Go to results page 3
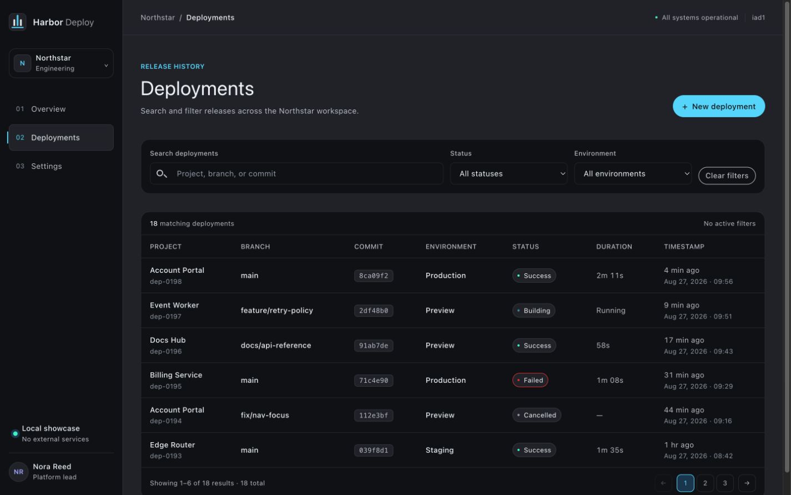 click(725, 483)
